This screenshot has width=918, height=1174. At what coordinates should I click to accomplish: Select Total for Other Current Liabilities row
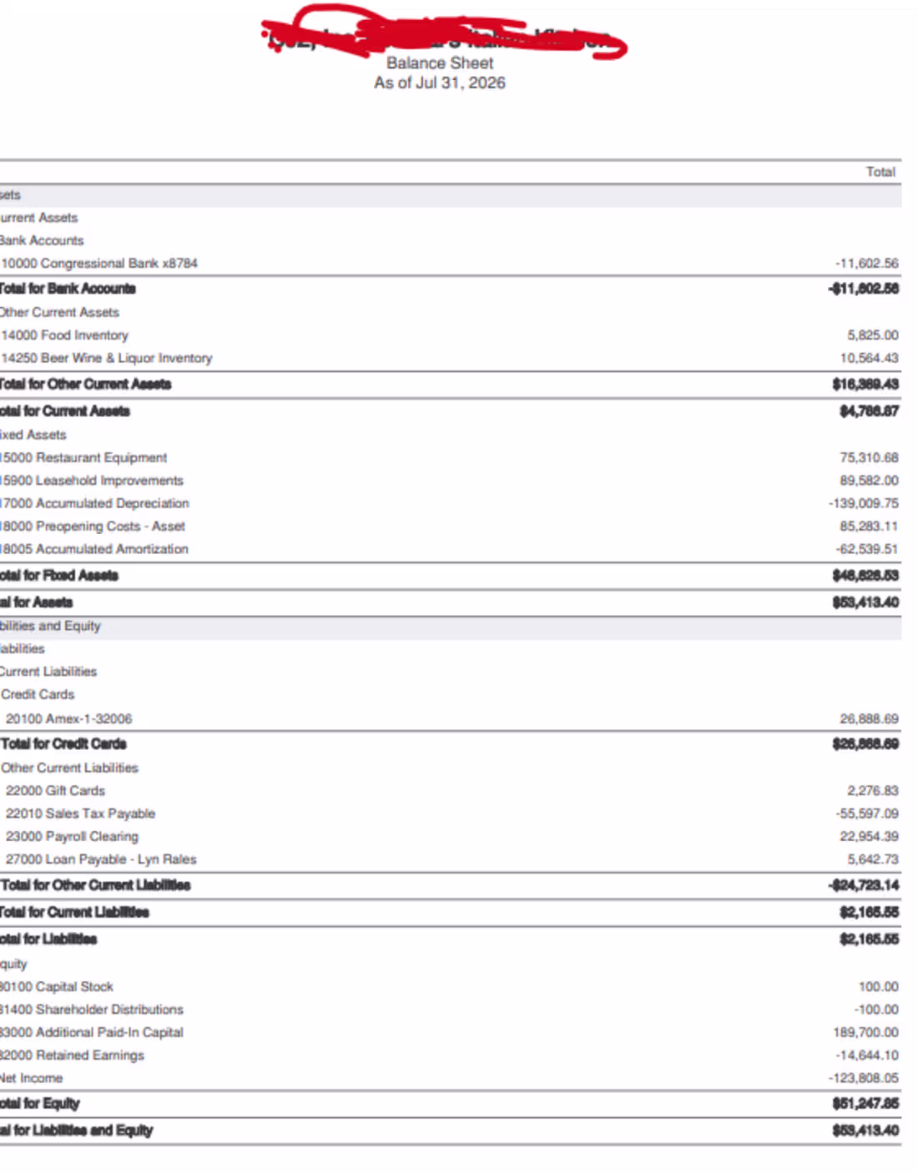tap(451, 885)
